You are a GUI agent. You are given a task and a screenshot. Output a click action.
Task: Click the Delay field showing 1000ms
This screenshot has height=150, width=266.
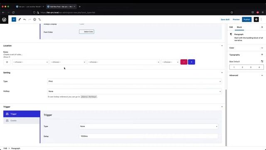pyautogui.click(x=148, y=136)
